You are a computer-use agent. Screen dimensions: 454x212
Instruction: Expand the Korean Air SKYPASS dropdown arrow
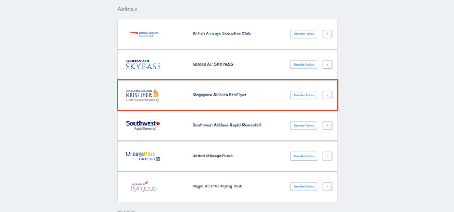(327, 64)
